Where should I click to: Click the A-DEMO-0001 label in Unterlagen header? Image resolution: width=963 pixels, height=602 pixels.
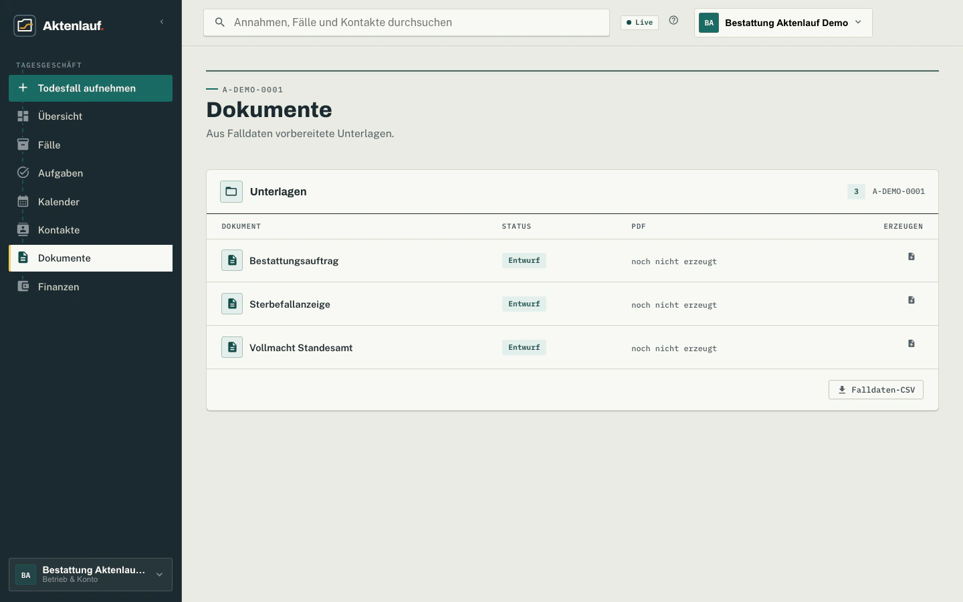899,191
